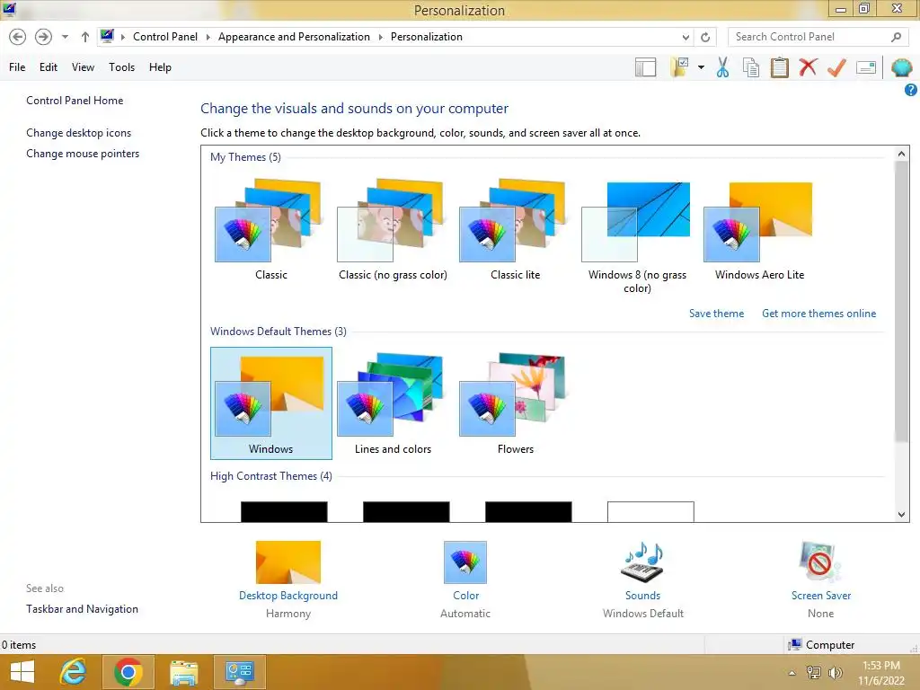Open Control Panel Home link

pos(75,101)
